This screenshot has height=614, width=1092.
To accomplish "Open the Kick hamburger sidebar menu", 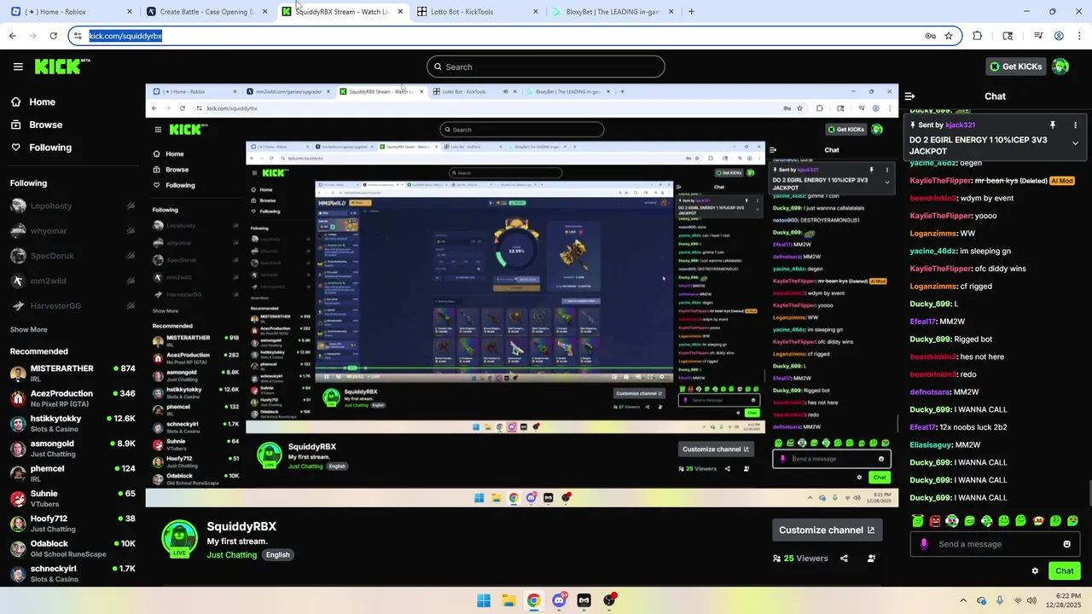I will click(x=18, y=67).
